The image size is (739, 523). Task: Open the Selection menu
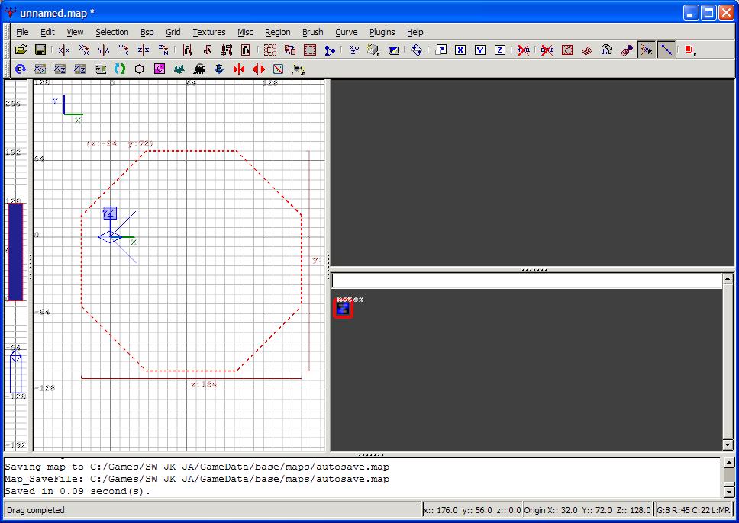tap(111, 32)
